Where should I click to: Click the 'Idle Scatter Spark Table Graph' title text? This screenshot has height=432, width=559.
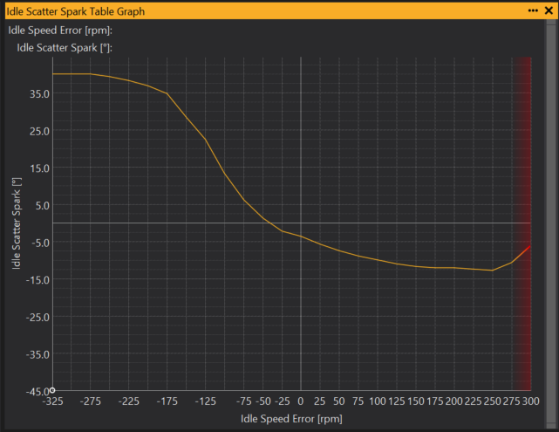tap(76, 11)
